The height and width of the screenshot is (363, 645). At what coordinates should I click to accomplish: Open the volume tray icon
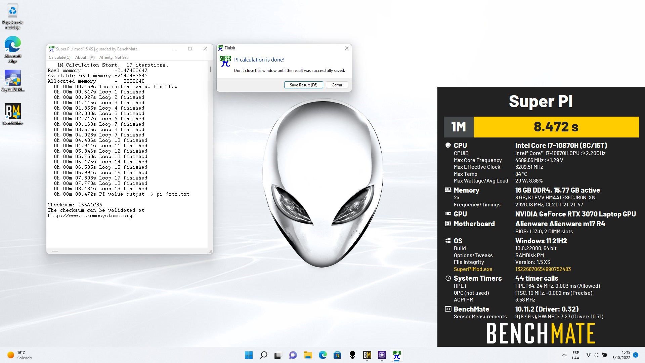pyautogui.click(x=596, y=355)
